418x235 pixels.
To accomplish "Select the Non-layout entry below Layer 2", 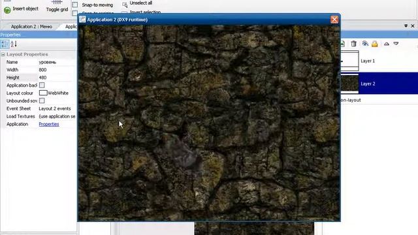I will pos(351,100).
